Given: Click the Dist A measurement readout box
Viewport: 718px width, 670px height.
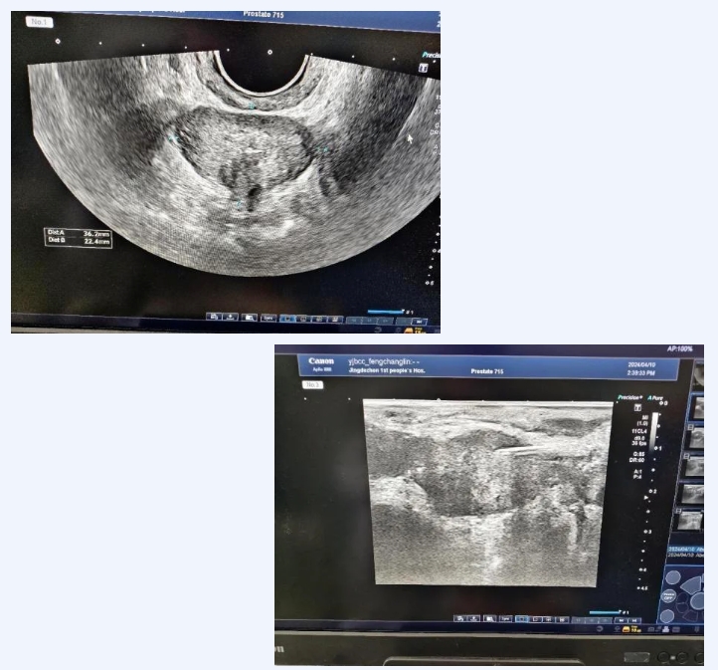Looking at the screenshot, I should pyautogui.click(x=78, y=236).
